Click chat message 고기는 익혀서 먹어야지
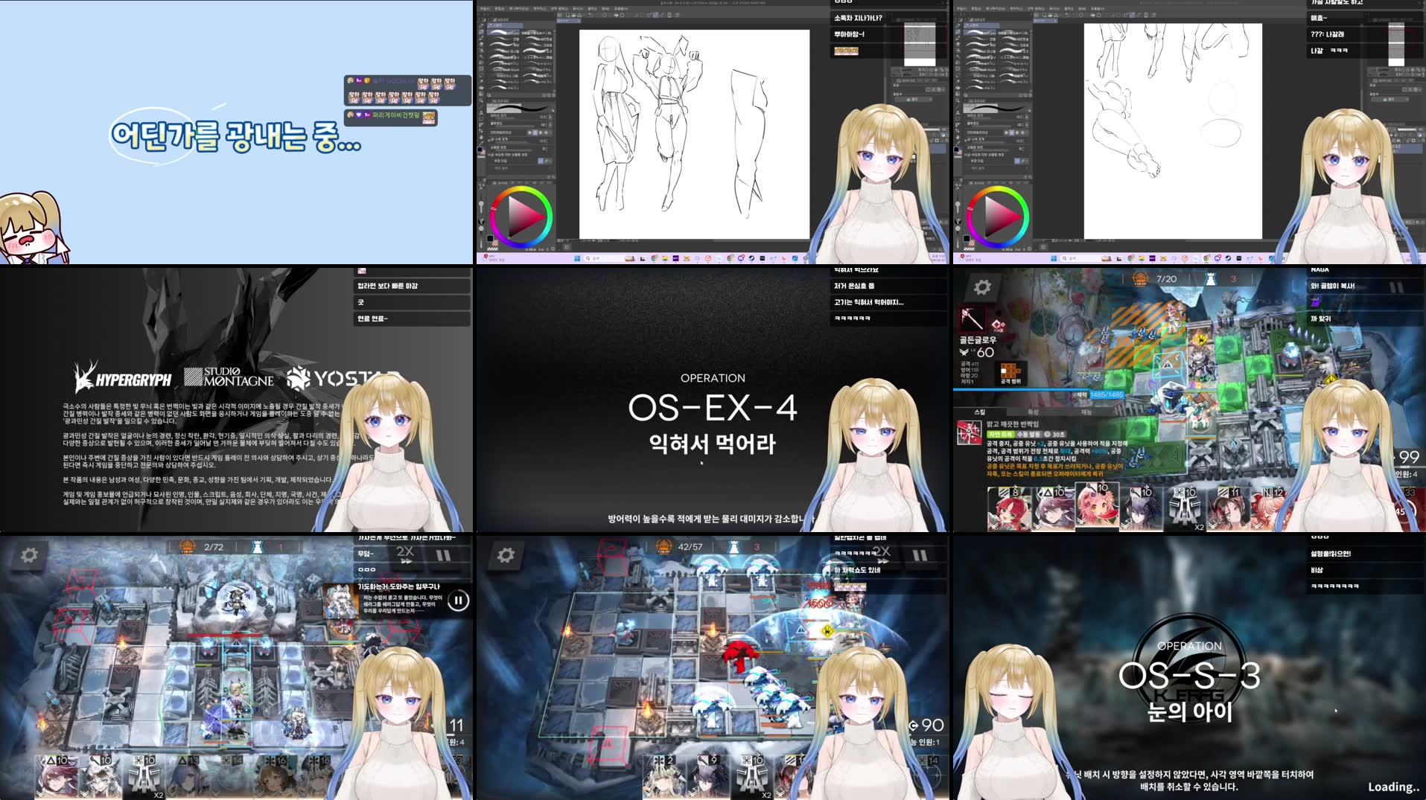 [868, 302]
